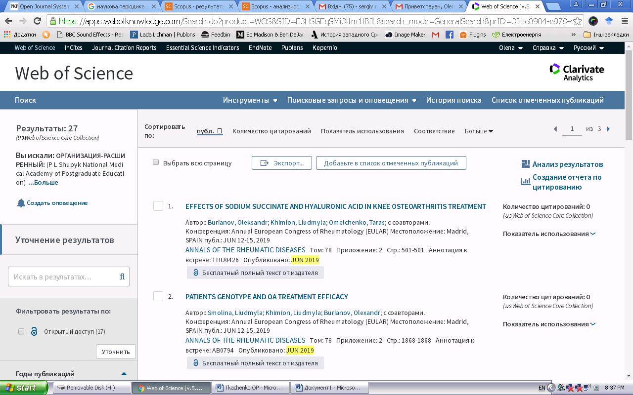This screenshot has height=395, width=633.
Task: Click open access lock icon in filter
Action: point(34,331)
